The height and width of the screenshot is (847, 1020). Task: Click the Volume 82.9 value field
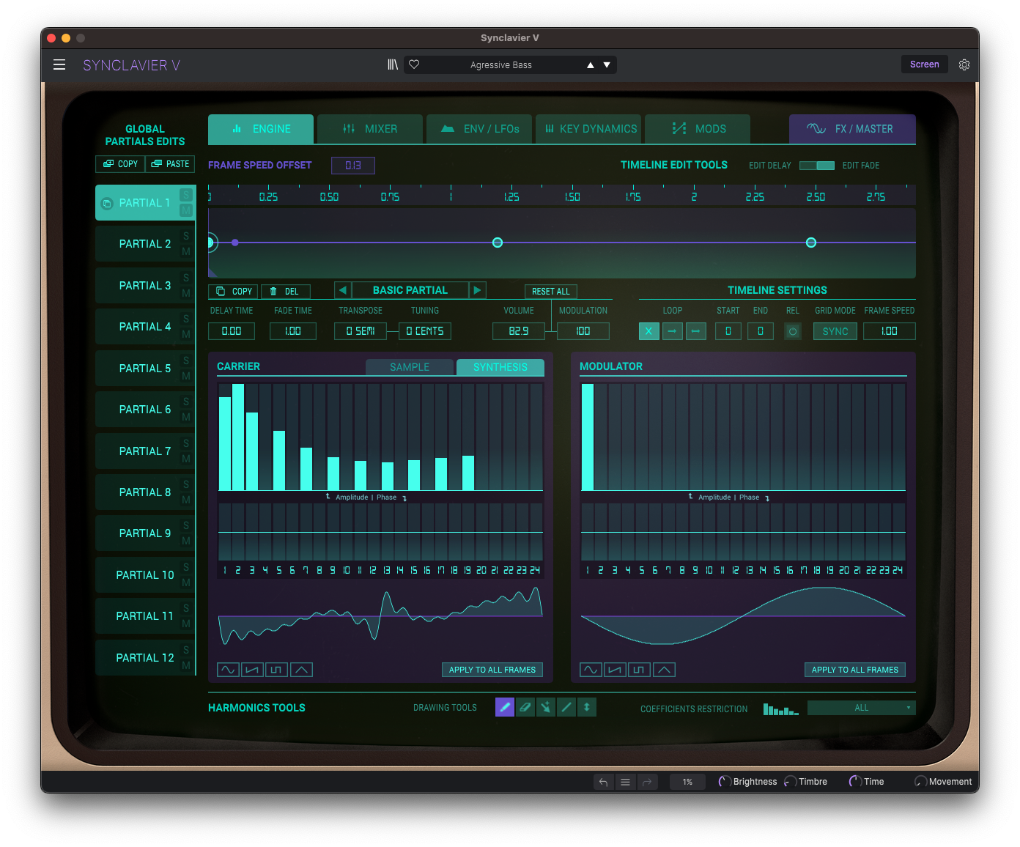[519, 331]
